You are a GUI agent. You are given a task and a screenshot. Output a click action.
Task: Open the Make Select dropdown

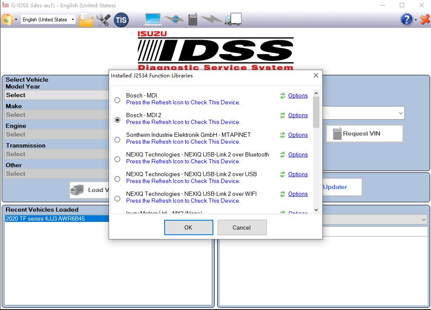click(57, 115)
